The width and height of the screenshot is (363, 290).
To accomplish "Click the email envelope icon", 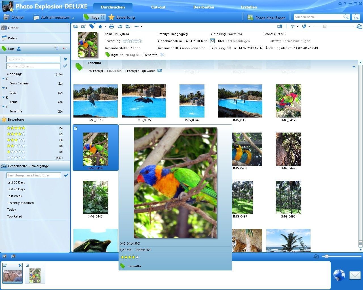I will (354, 275).
